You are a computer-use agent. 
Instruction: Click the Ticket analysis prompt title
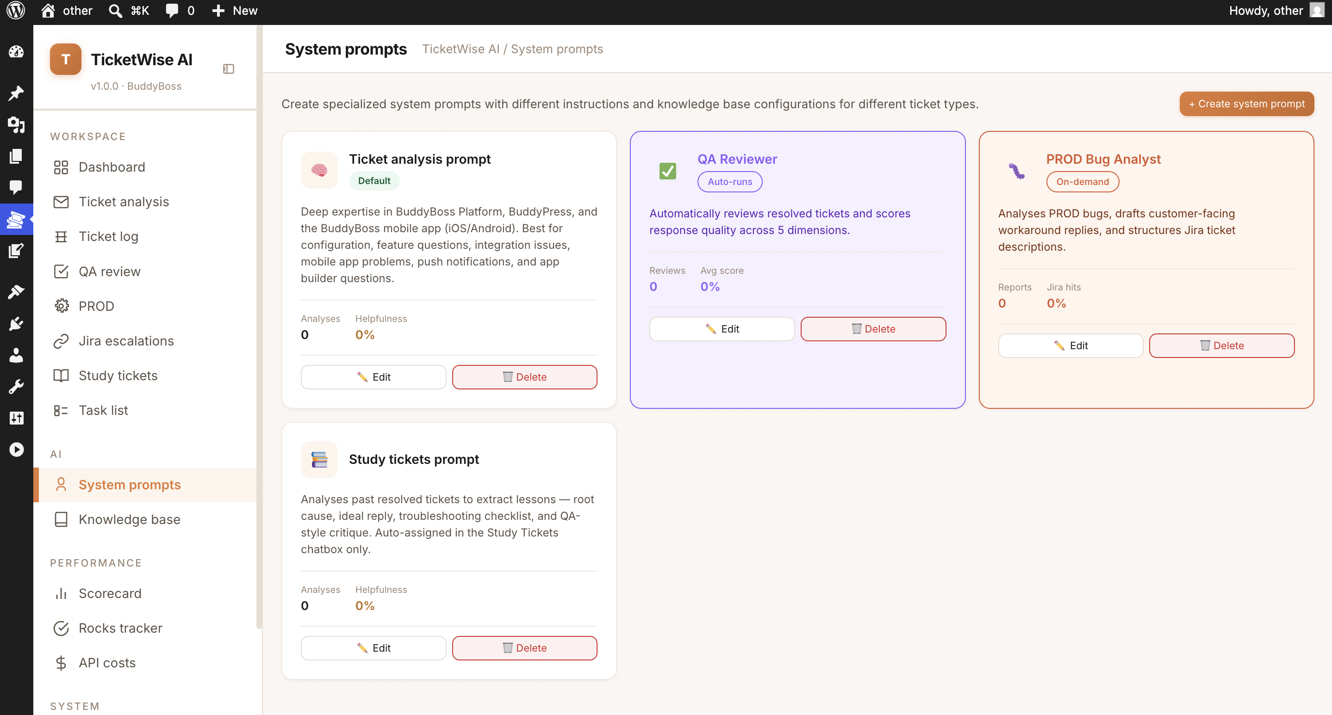(419, 159)
